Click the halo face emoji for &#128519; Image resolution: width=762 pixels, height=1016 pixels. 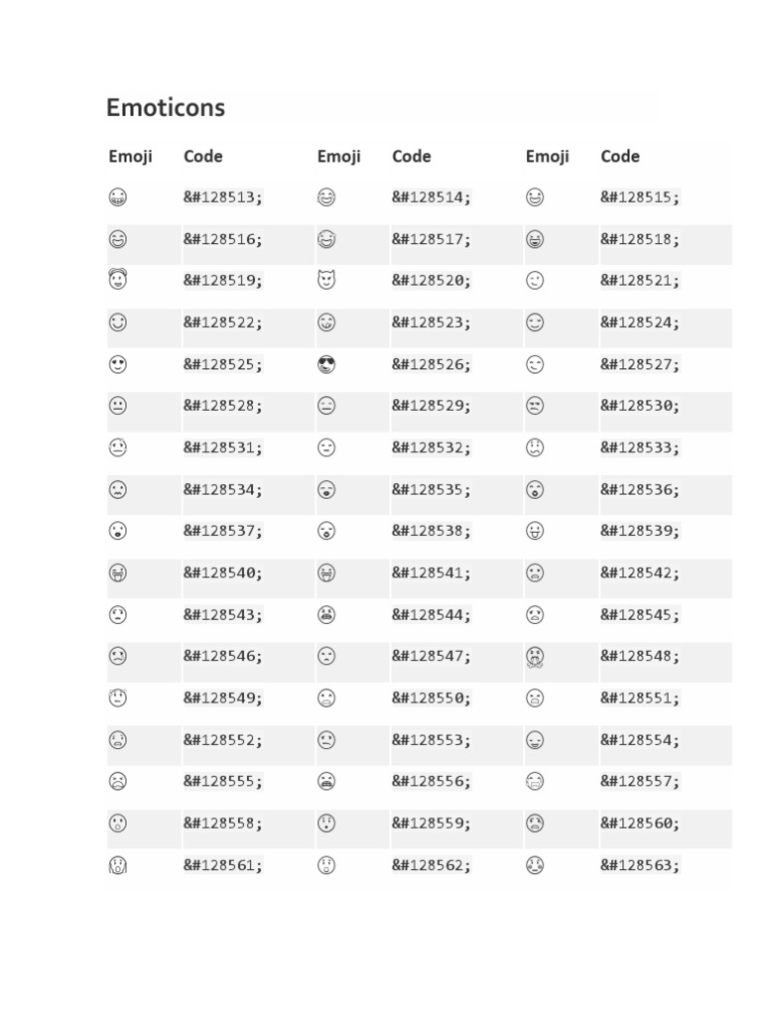(117, 279)
